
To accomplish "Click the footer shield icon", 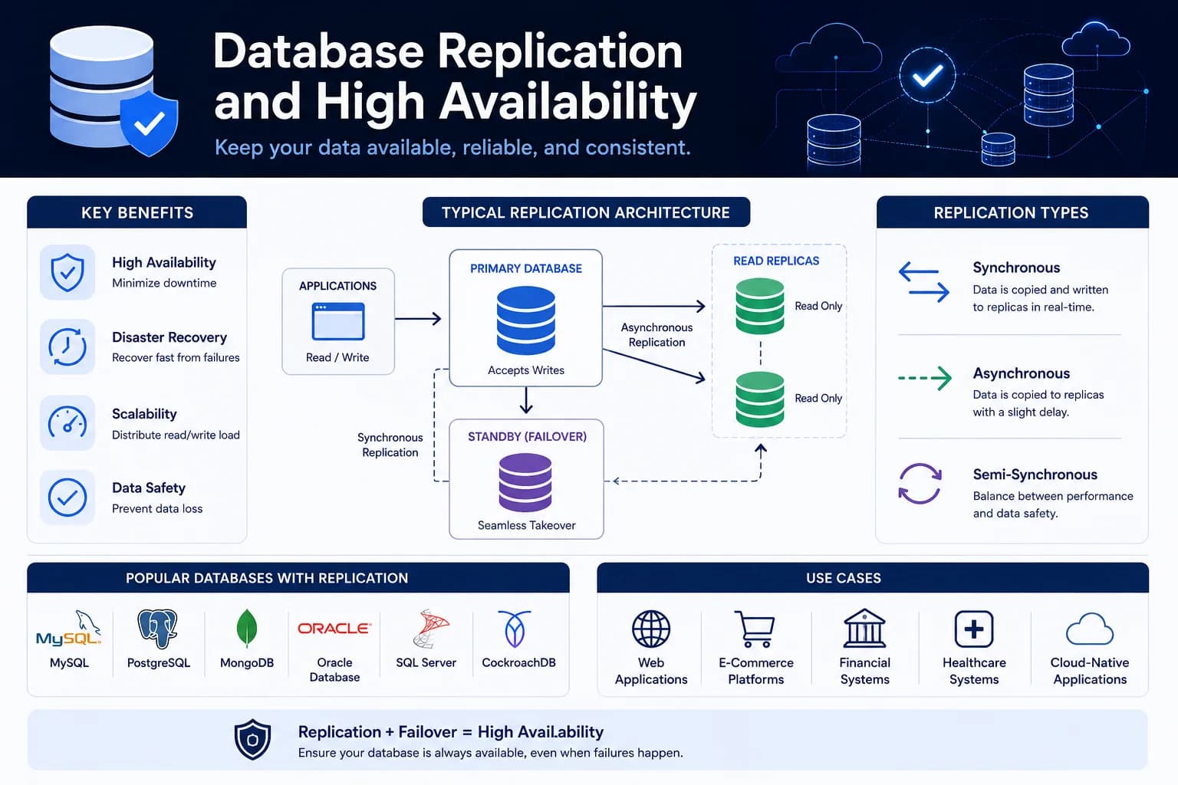I will click(x=252, y=740).
